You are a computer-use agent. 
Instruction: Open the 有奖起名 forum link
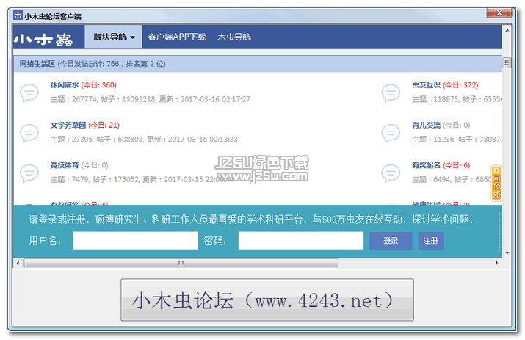tap(426, 165)
